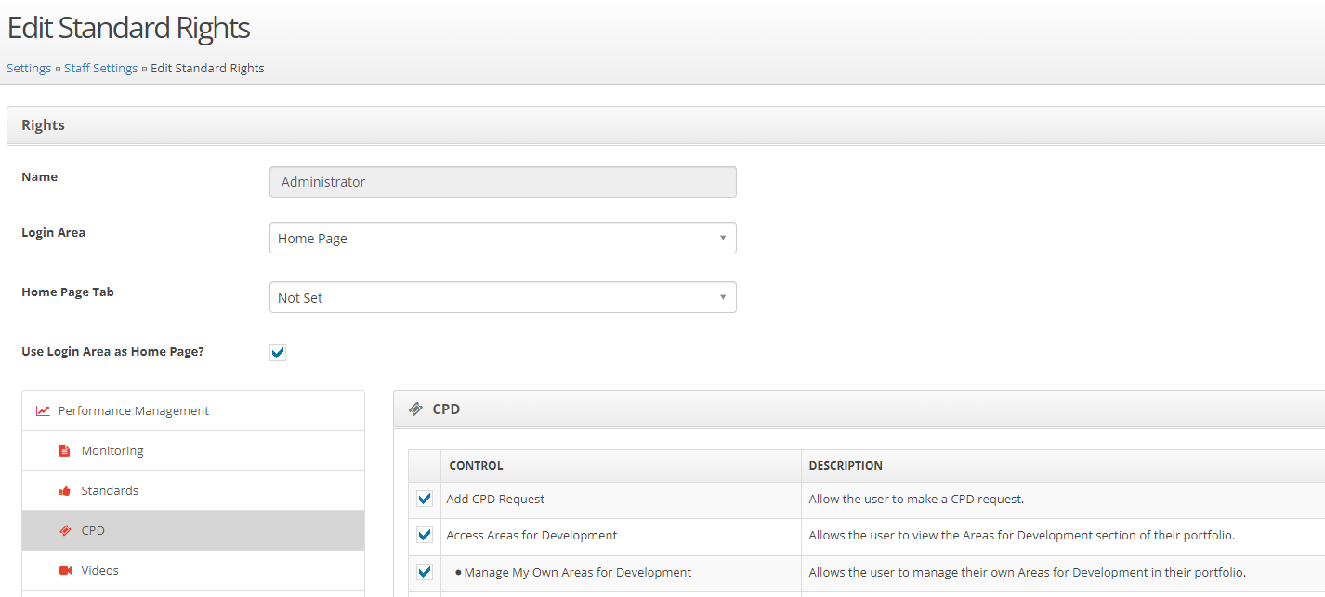Click the thumbs-up icon beside Standards
Screen dimensions: 1325x597
click(65, 491)
